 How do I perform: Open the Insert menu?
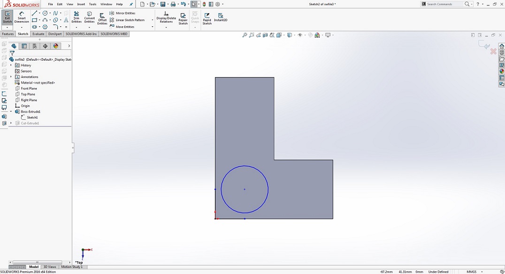tap(81, 4)
